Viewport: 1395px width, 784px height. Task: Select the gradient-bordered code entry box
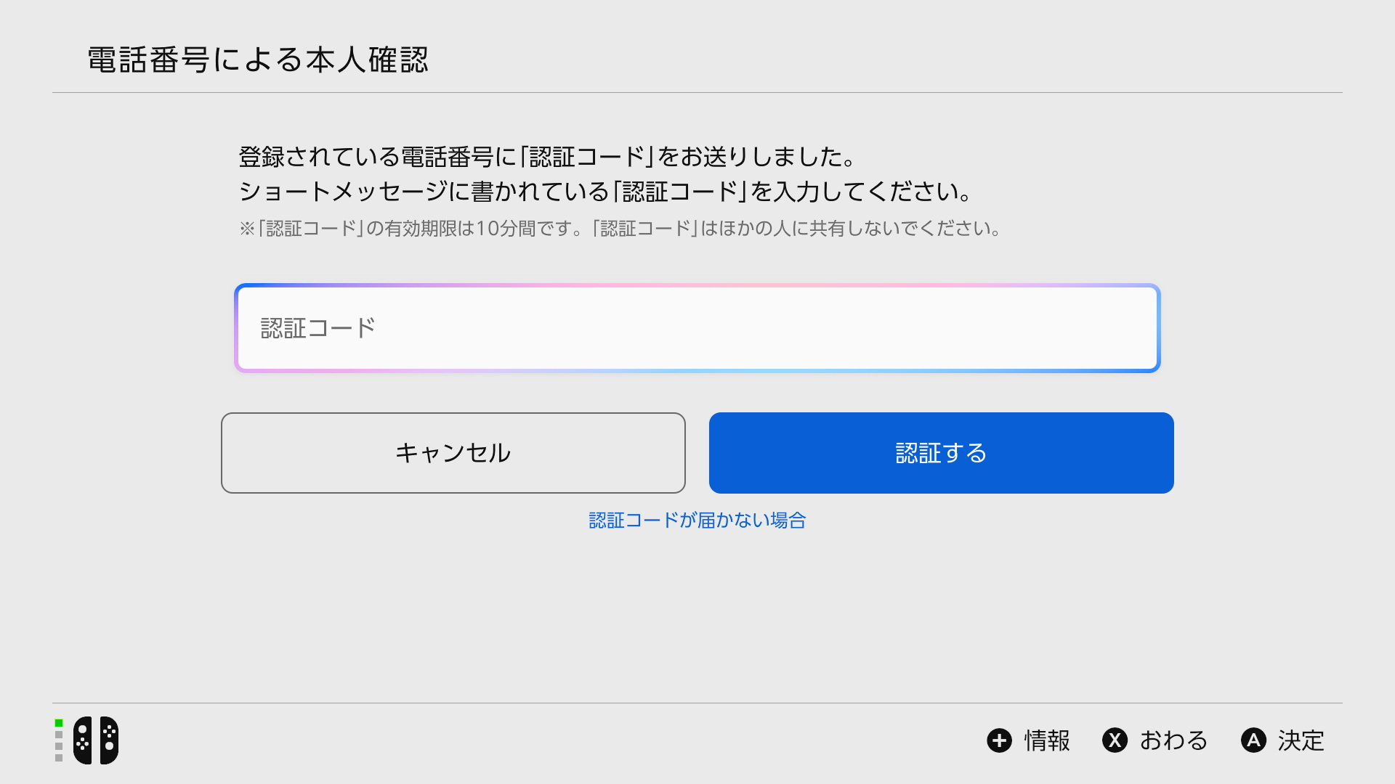coord(697,328)
